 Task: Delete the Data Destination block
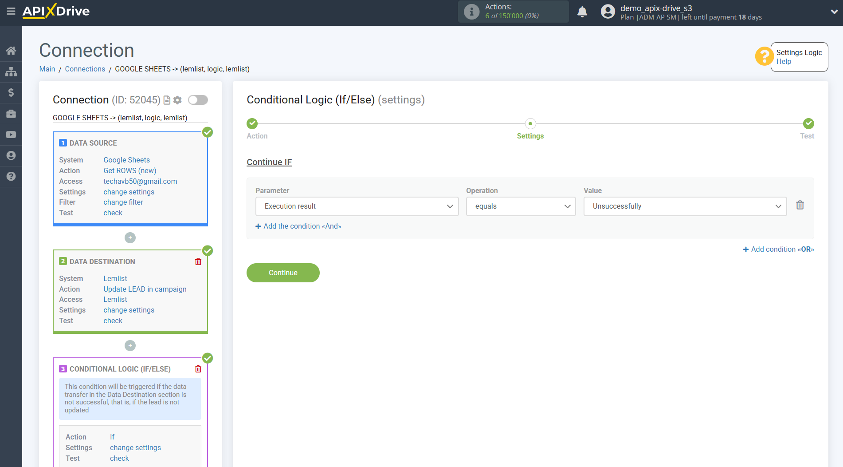(198, 261)
